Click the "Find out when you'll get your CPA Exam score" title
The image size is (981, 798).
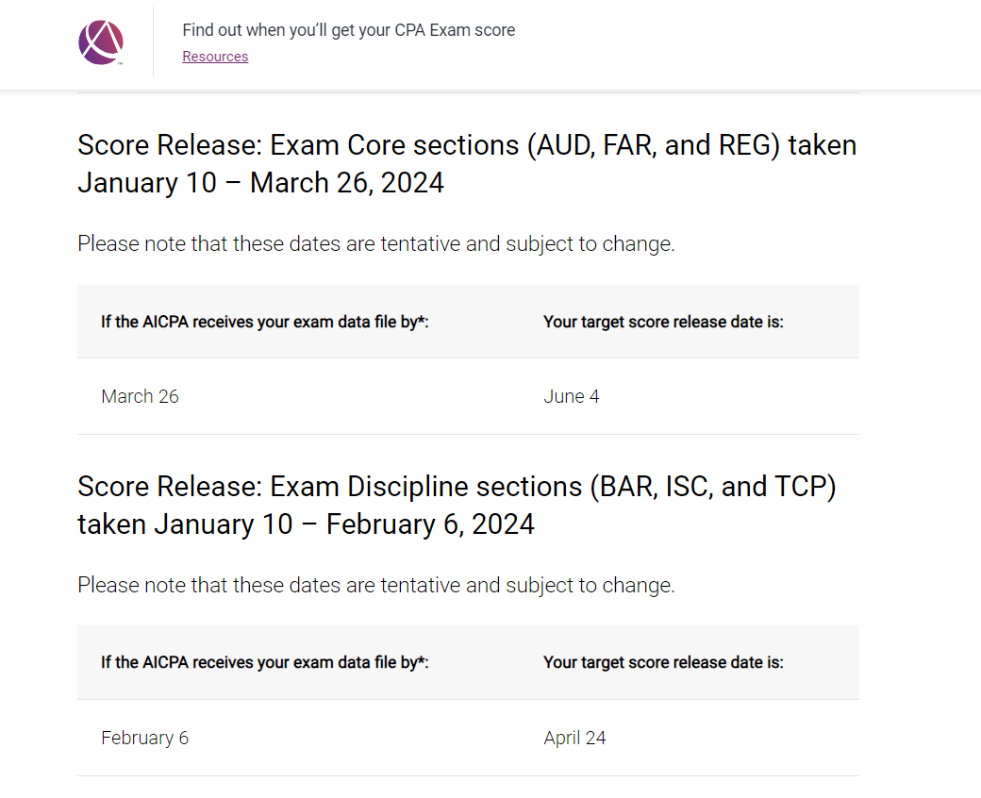click(348, 30)
